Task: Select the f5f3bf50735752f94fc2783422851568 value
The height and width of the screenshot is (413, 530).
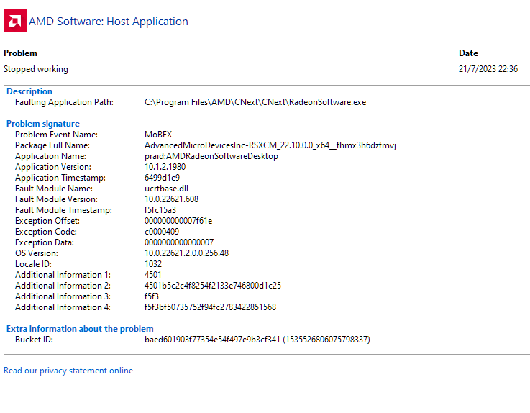Action: (x=210, y=307)
